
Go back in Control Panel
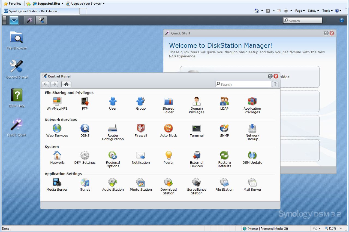click(x=46, y=84)
